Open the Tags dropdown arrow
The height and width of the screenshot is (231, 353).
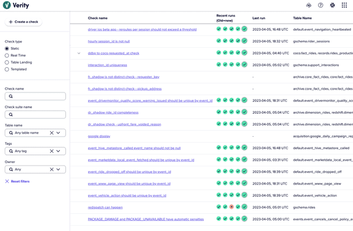pos(58,151)
